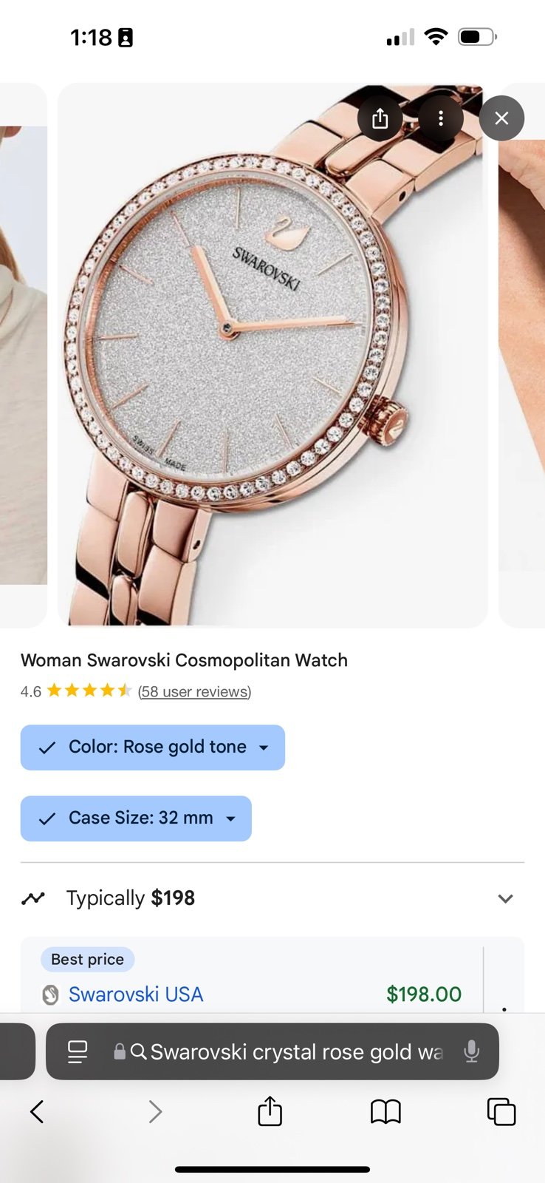Open the three-dot more options menu

[441, 118]
